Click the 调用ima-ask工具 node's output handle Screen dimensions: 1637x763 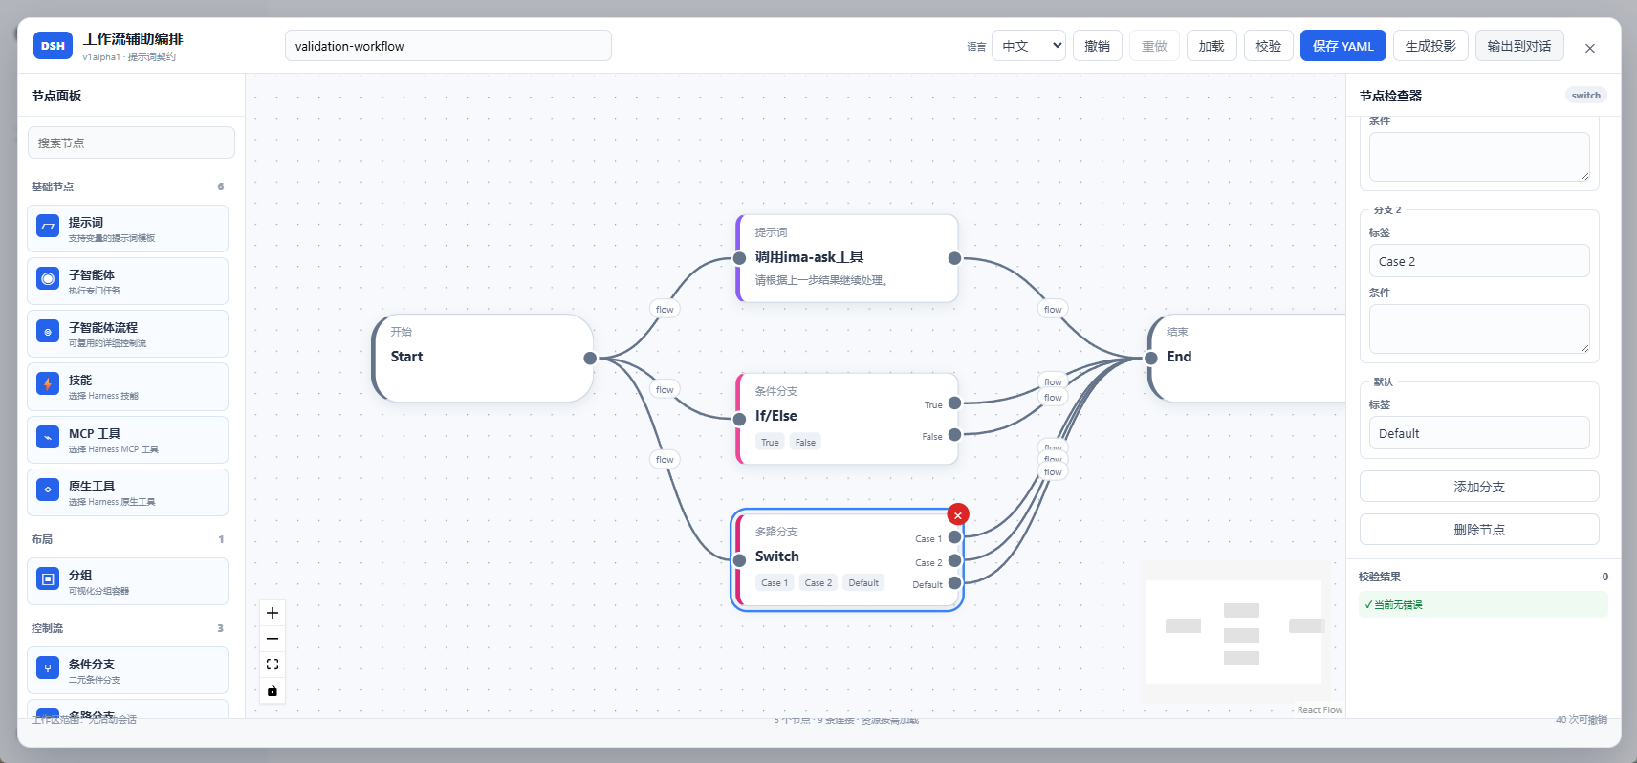click(x=954, y=258)
